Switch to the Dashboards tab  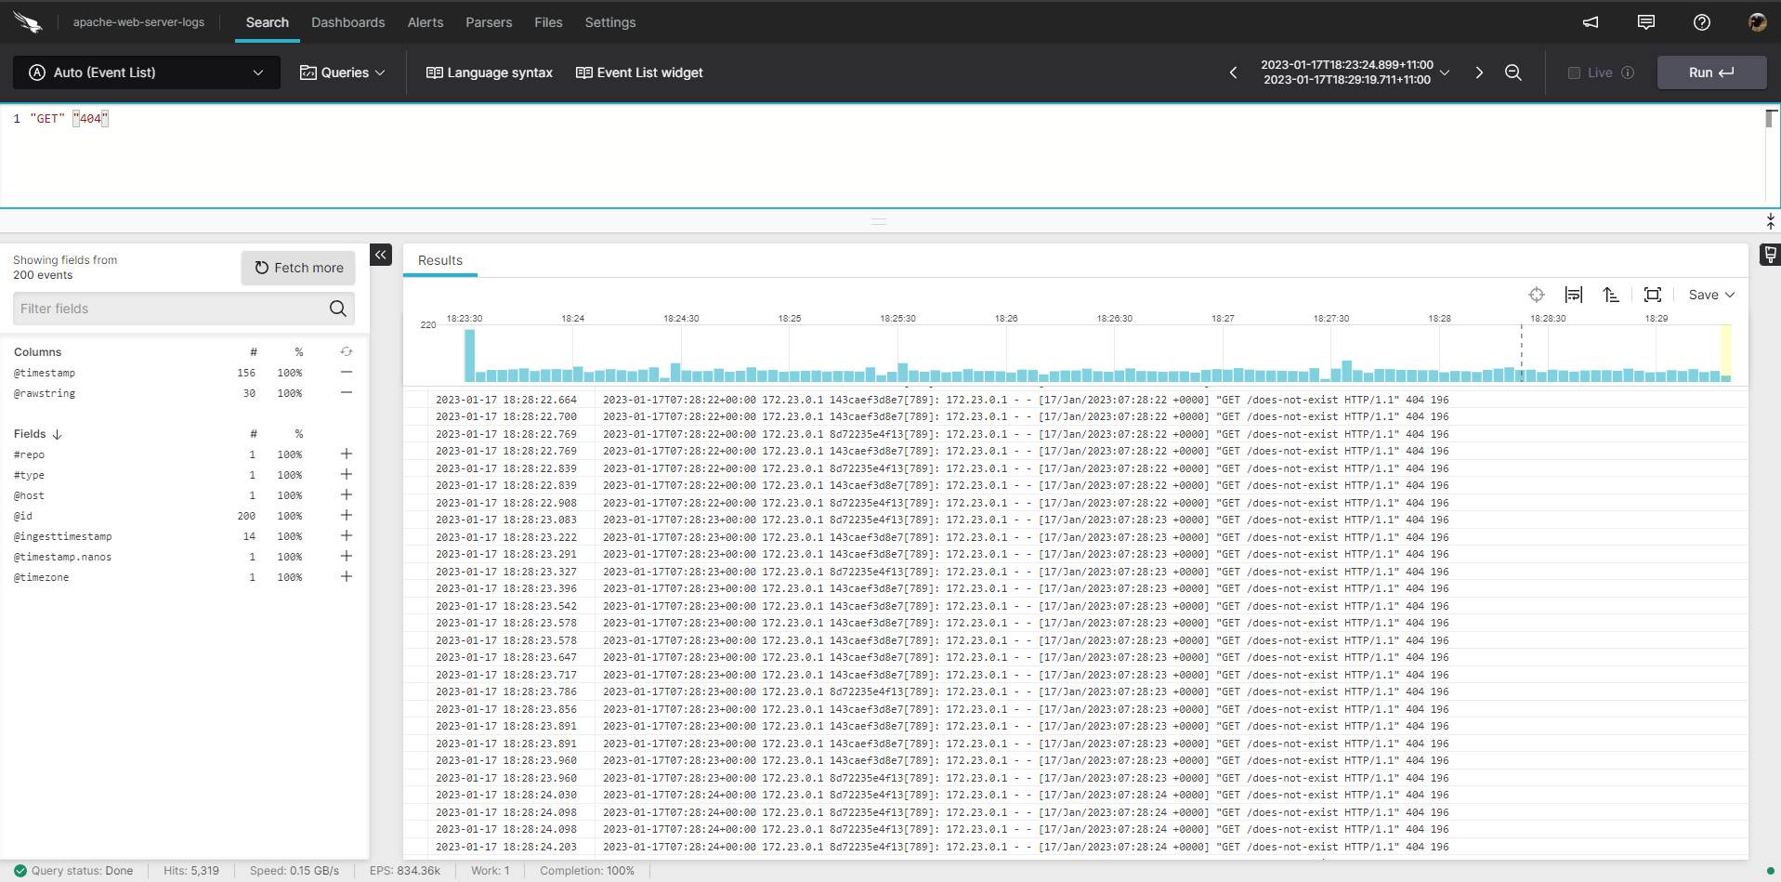coord(347,22)
